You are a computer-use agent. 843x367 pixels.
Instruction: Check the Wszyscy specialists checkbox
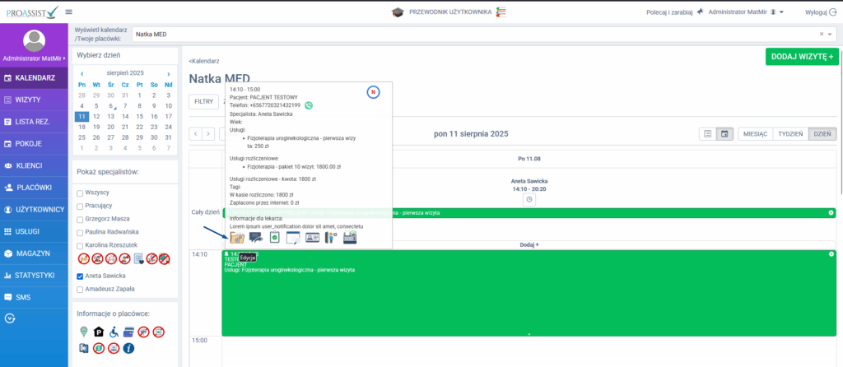80,193
